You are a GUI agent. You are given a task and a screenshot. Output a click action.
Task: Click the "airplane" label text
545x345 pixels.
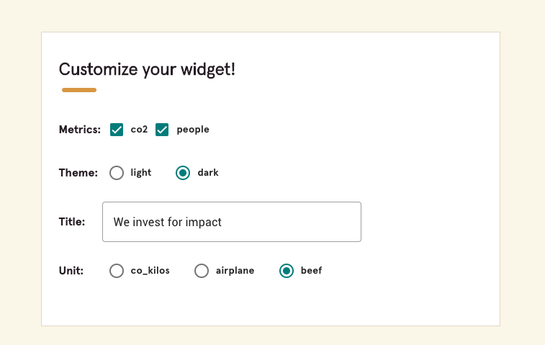[235, 271]
